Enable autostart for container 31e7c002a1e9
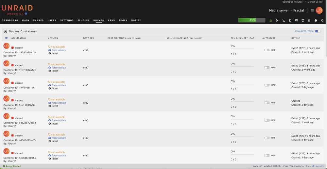The width and height of the screenshot is (327, 169). (x=267, y=68)
